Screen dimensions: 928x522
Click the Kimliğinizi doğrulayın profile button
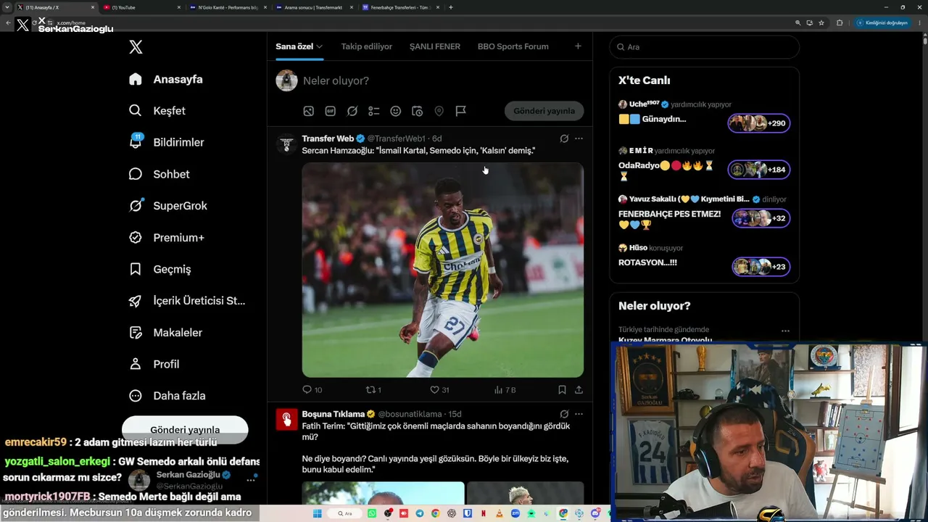(x=882, y=22)
